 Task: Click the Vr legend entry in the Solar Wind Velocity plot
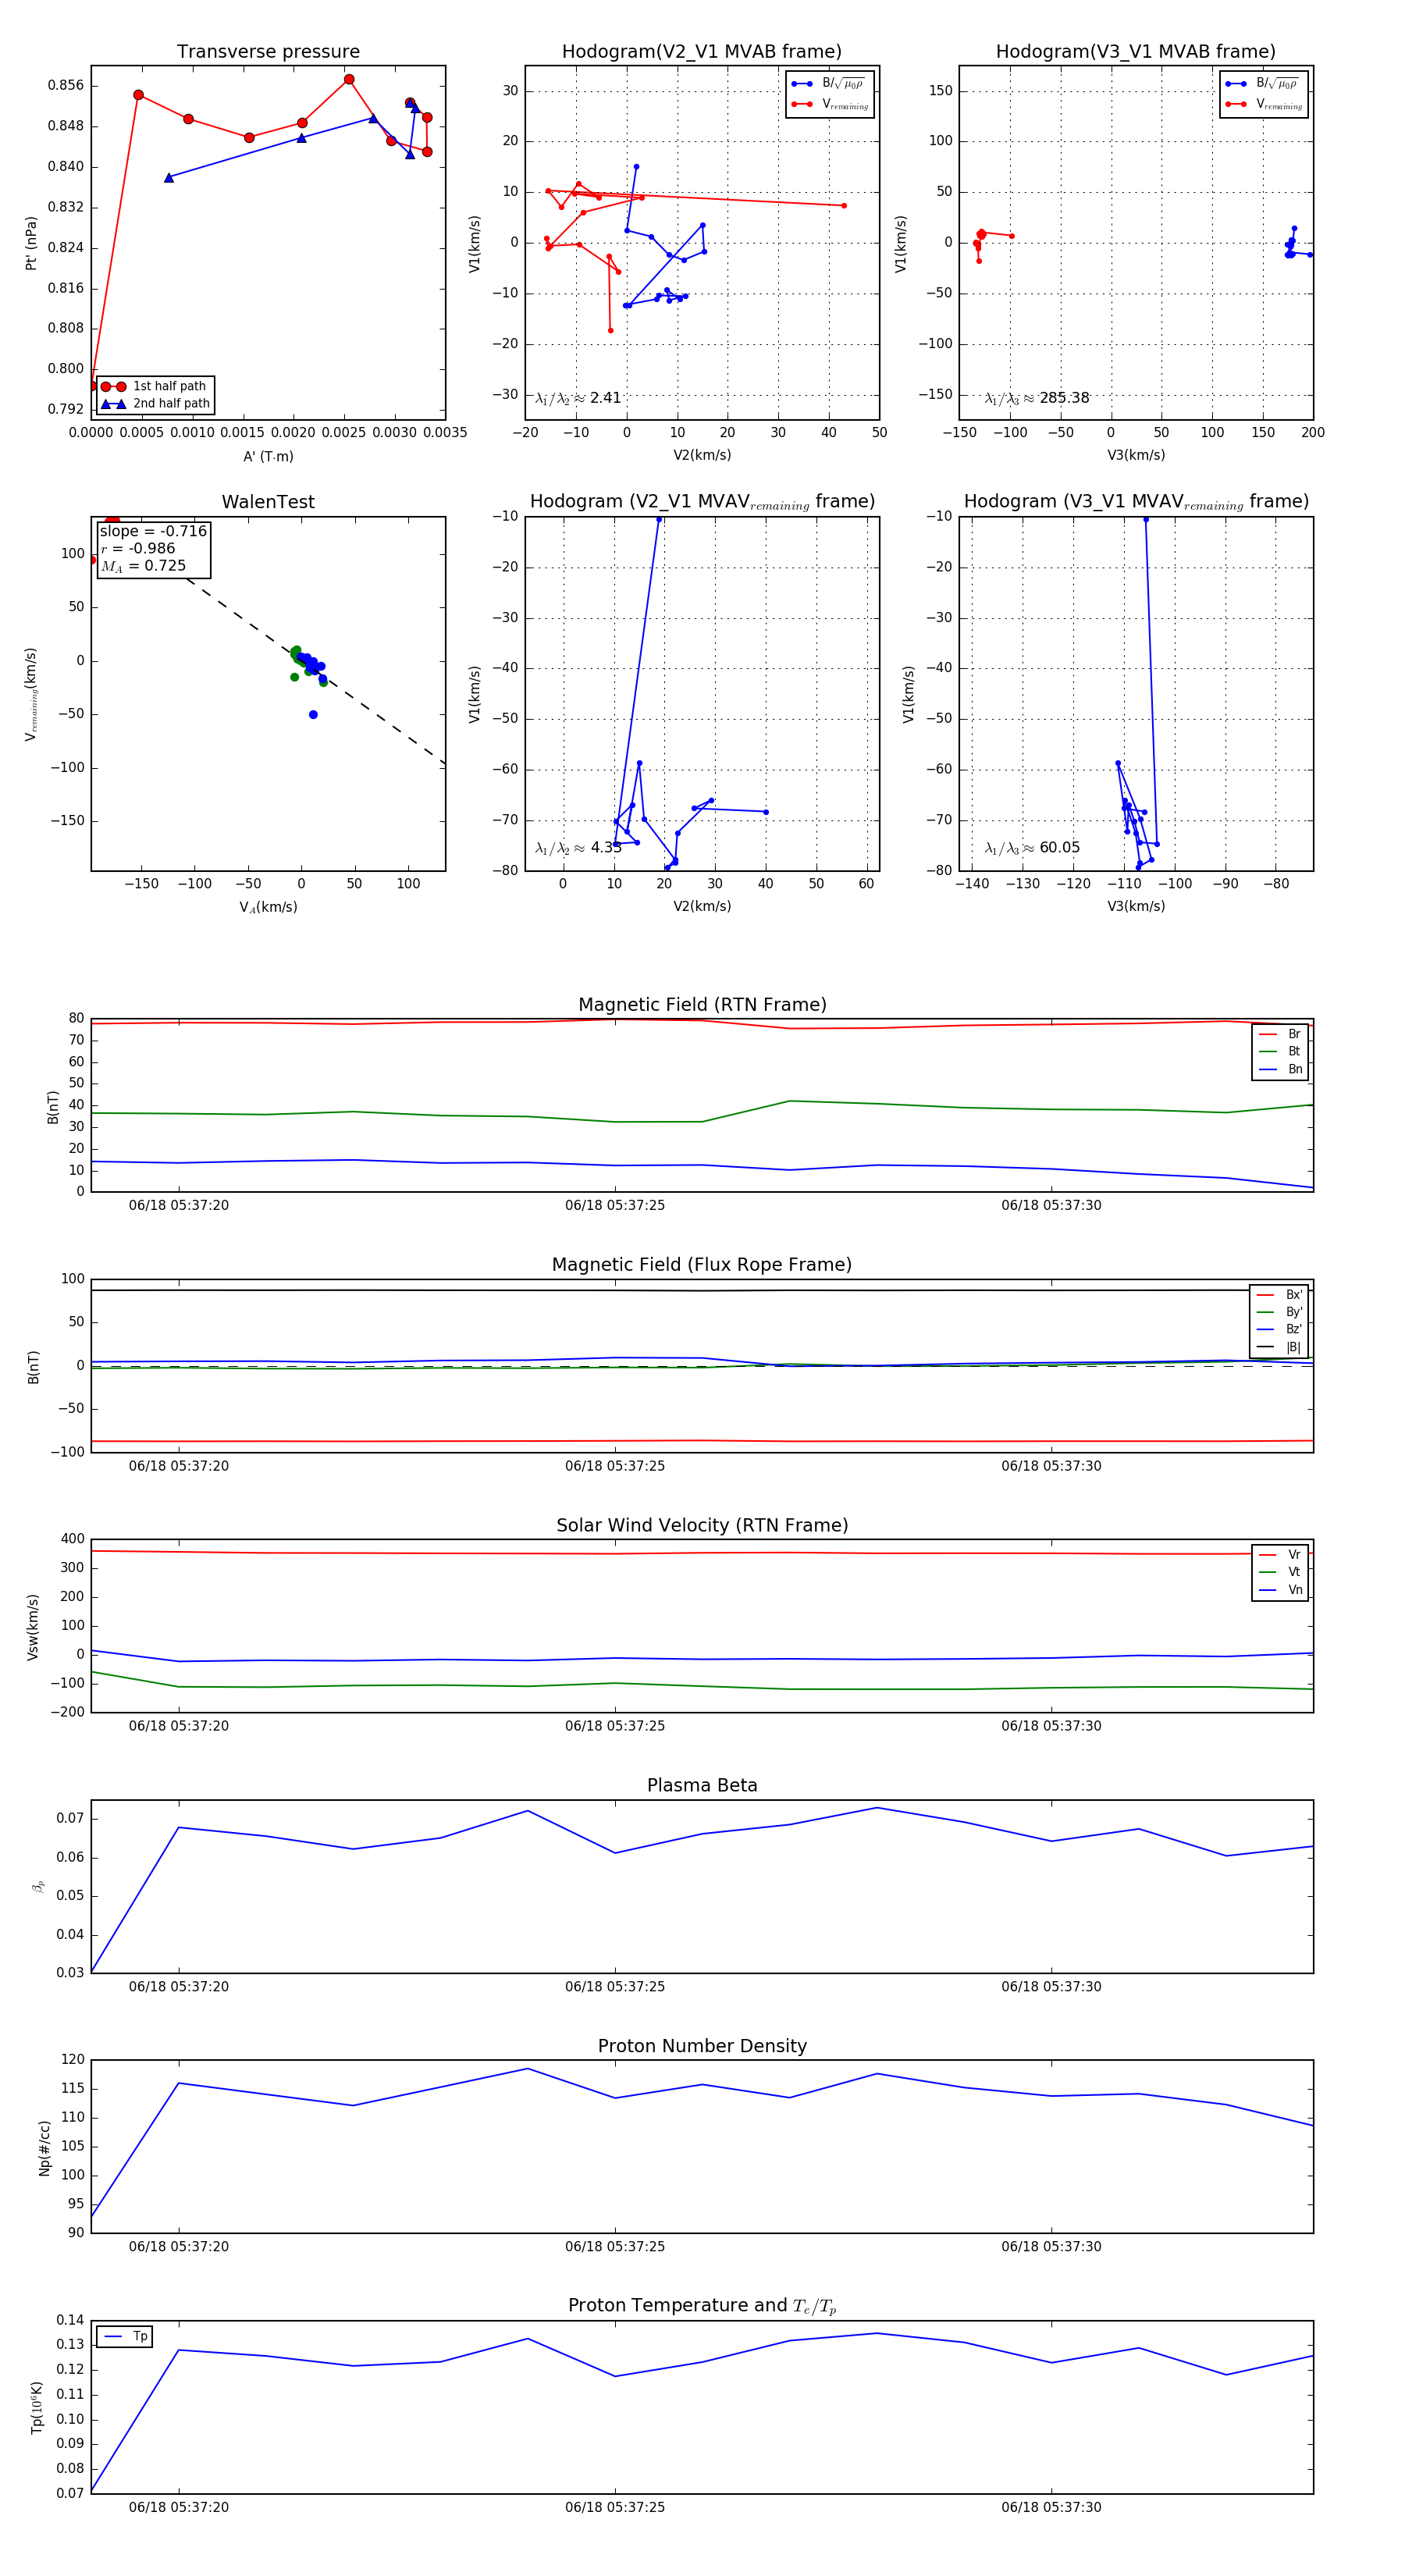point(1281,1555)
